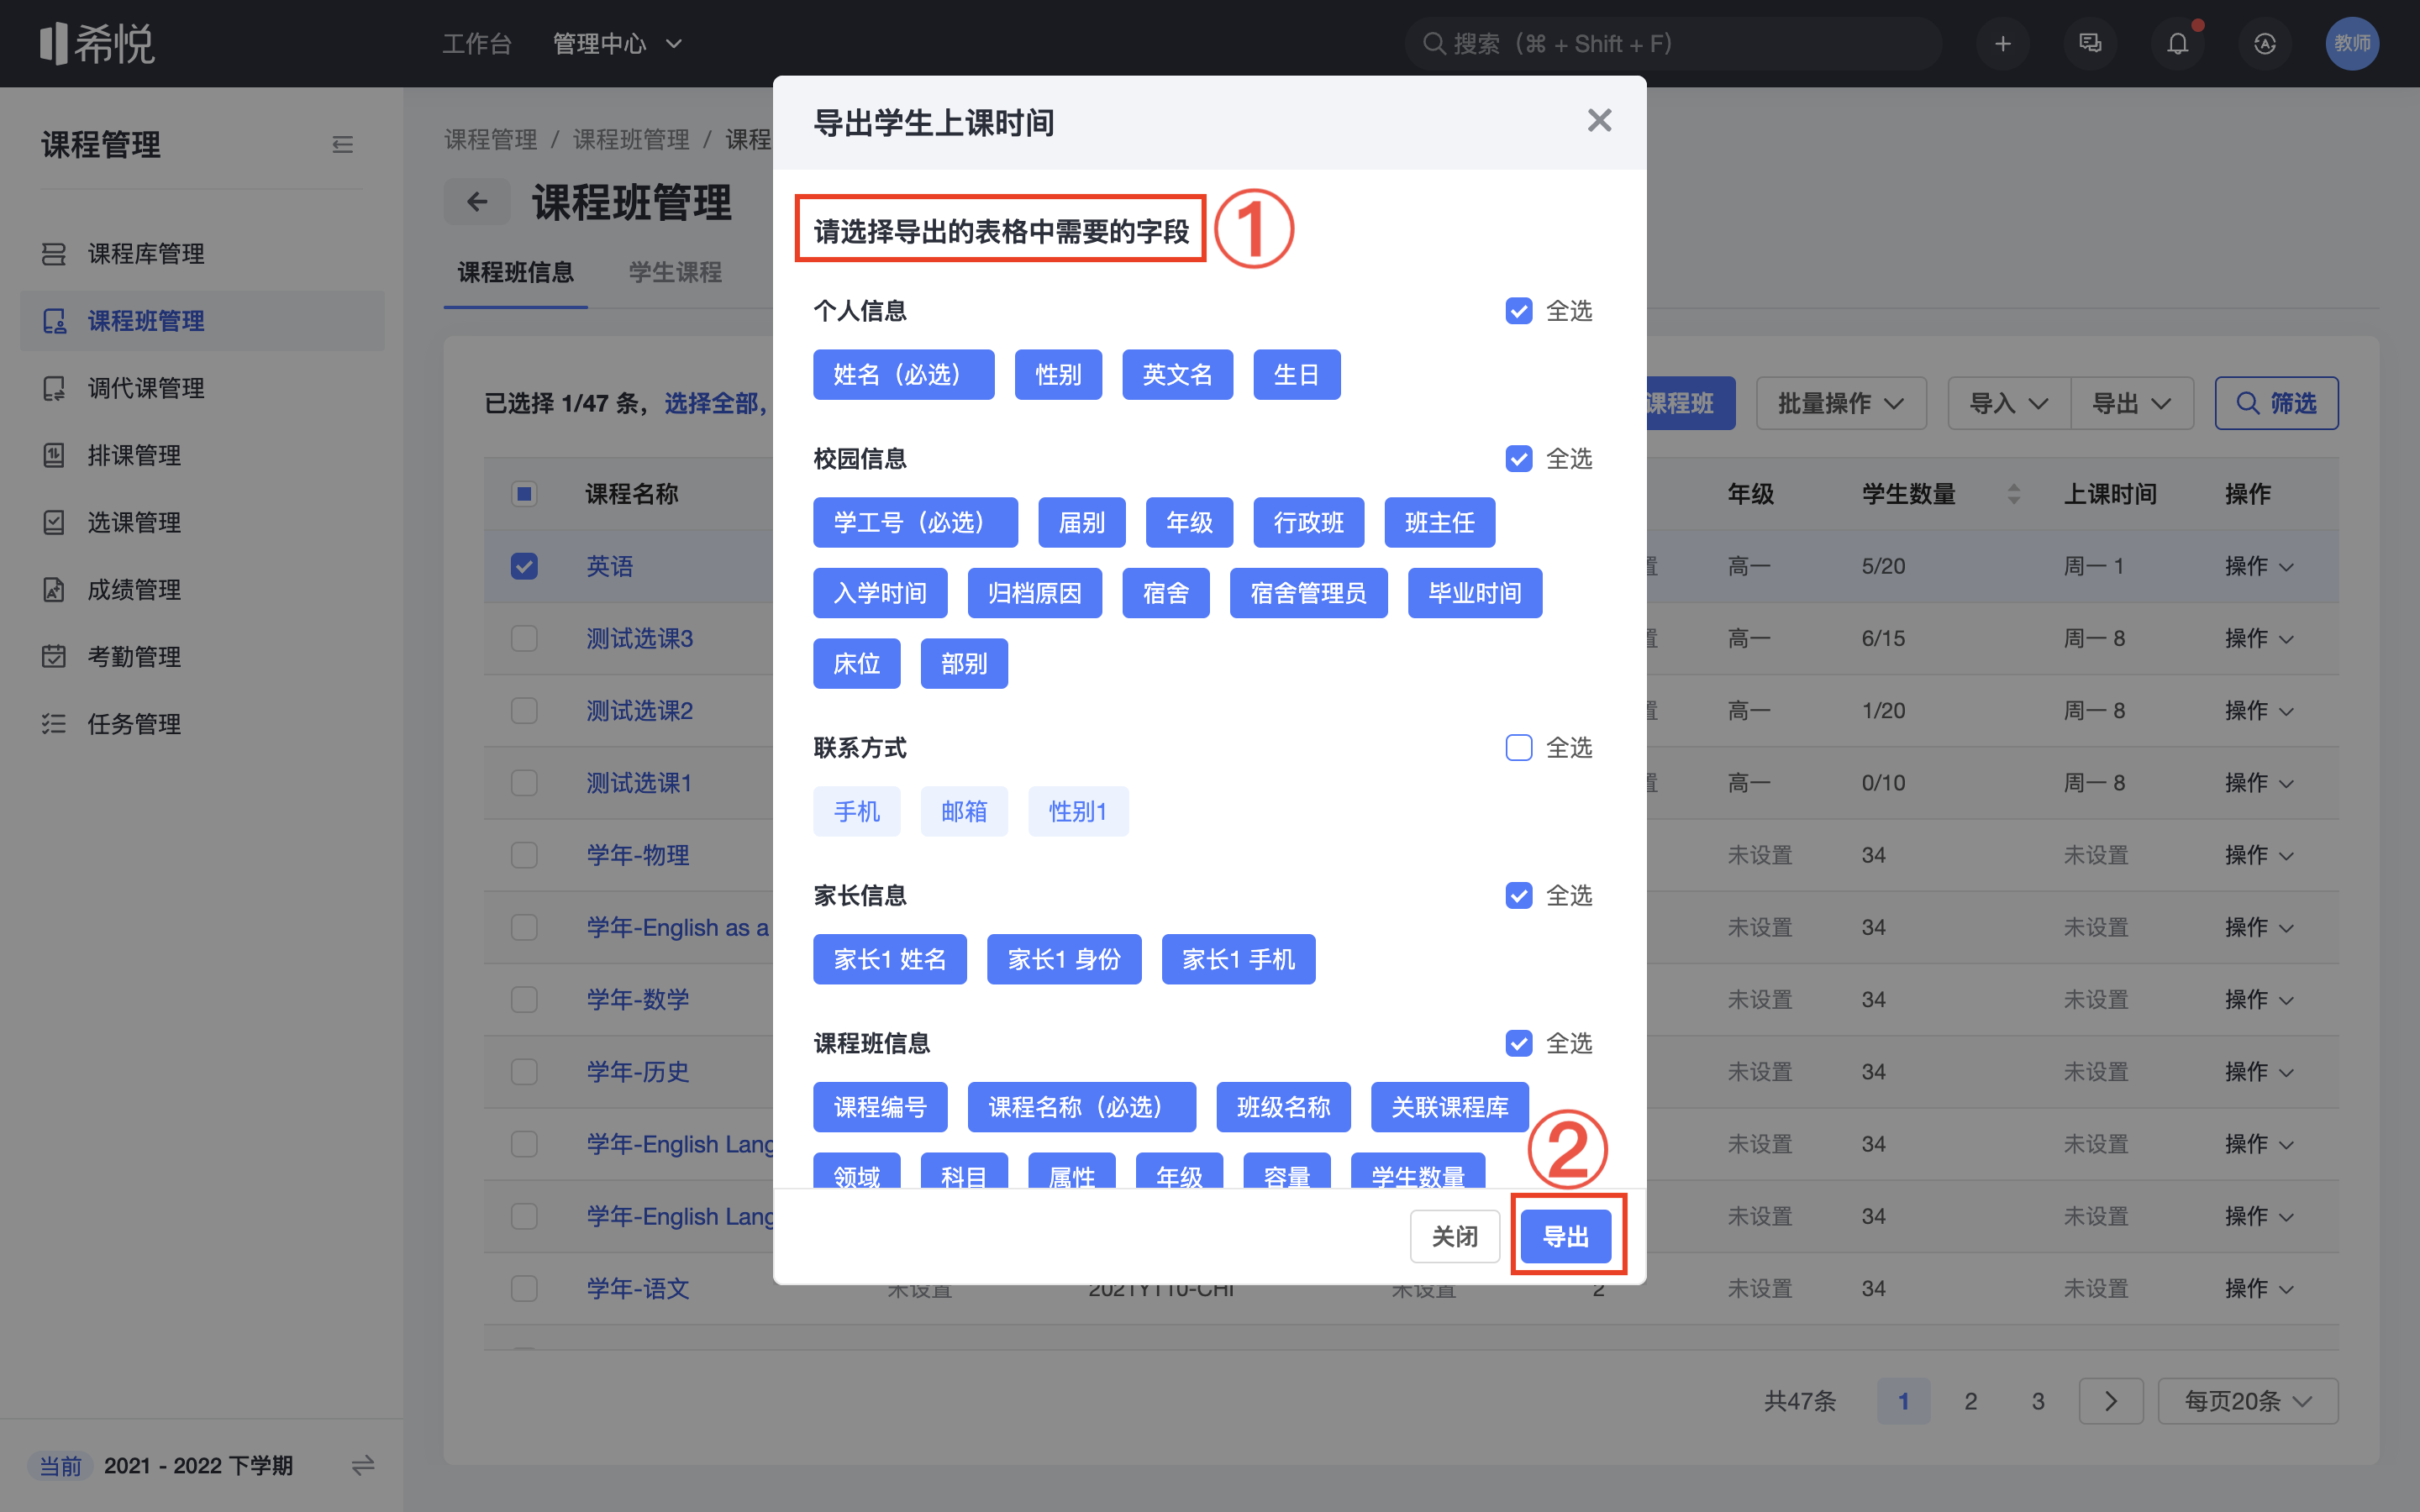Image resolution: width=2420 pixels, height=1512 pixels.
Task: Open the 教师 avatar menu
Action: 2352,44
